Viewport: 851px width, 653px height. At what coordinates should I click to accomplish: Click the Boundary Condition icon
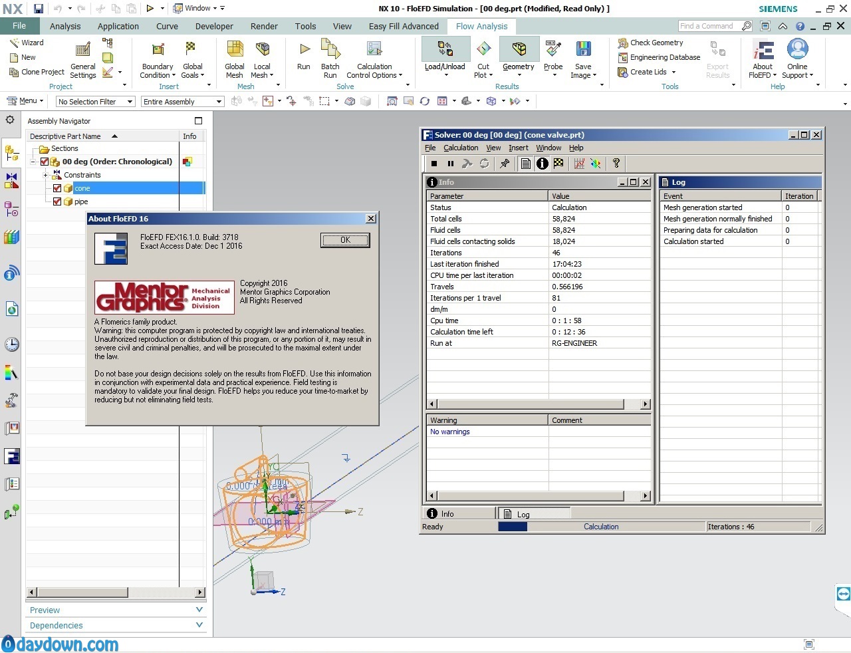(x=158, y=49)
